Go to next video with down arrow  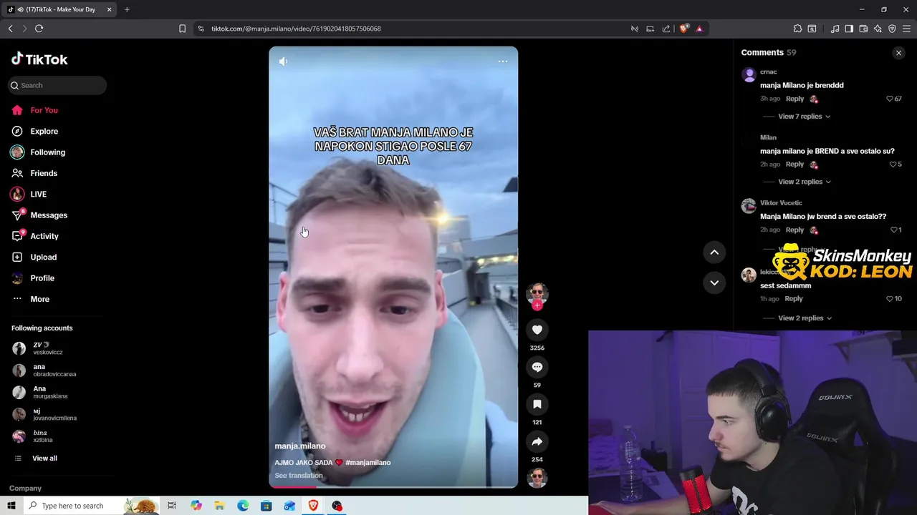(714, 283)
